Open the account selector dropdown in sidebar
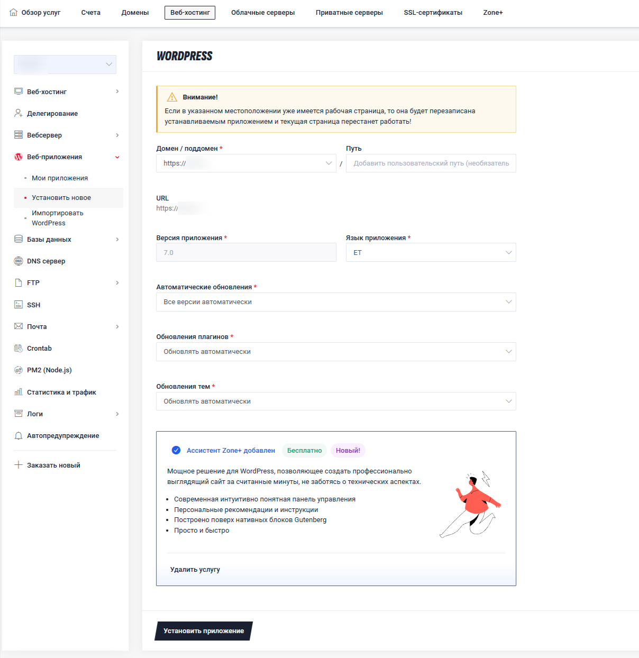This screenshot has height=658, width=639. coord(65,64)
